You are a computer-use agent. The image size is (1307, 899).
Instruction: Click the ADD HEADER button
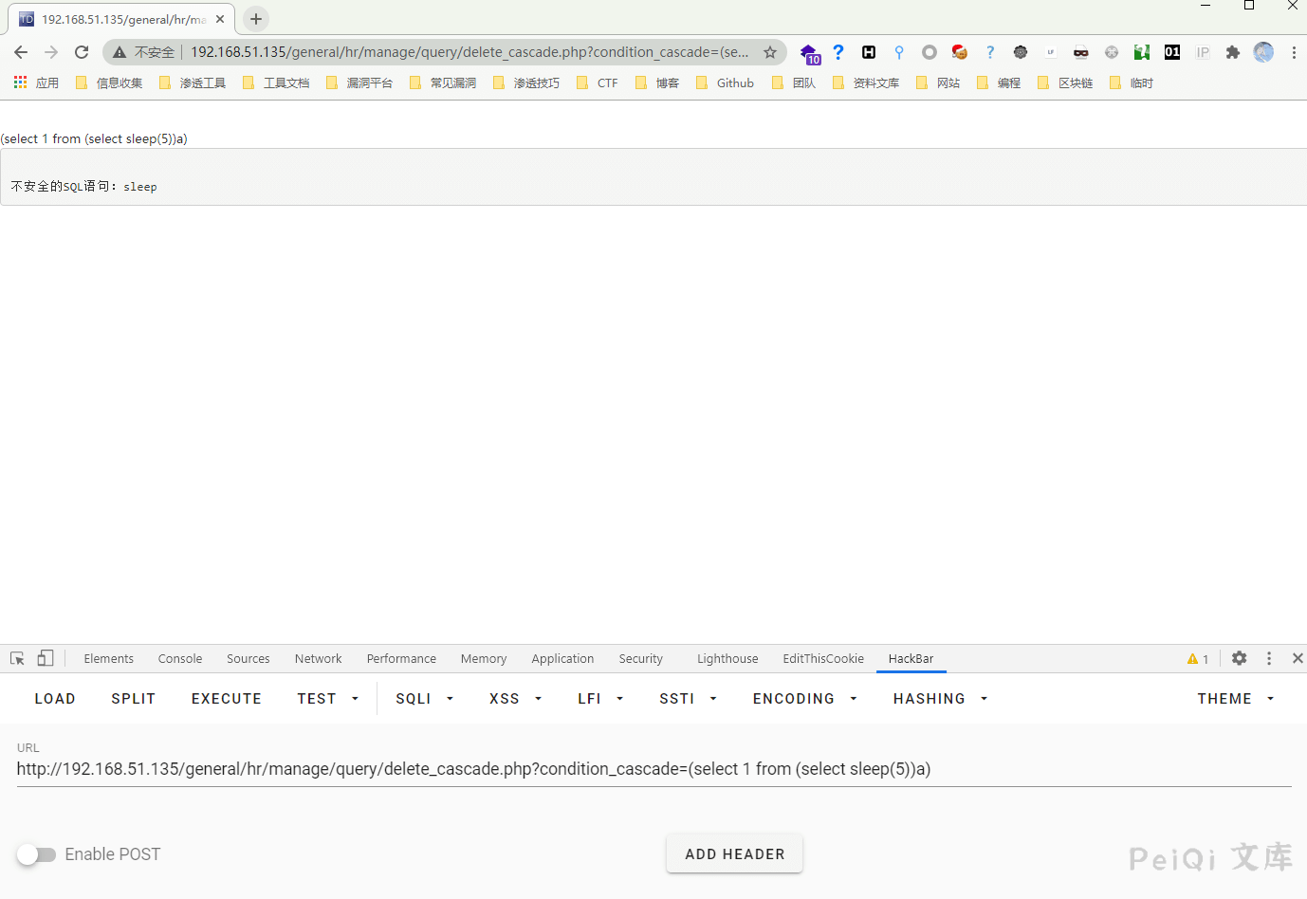click(x=734, y=854)
